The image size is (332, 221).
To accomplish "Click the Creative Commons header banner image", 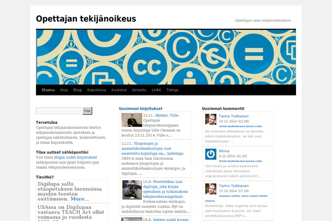I will [x=166, y=57].
